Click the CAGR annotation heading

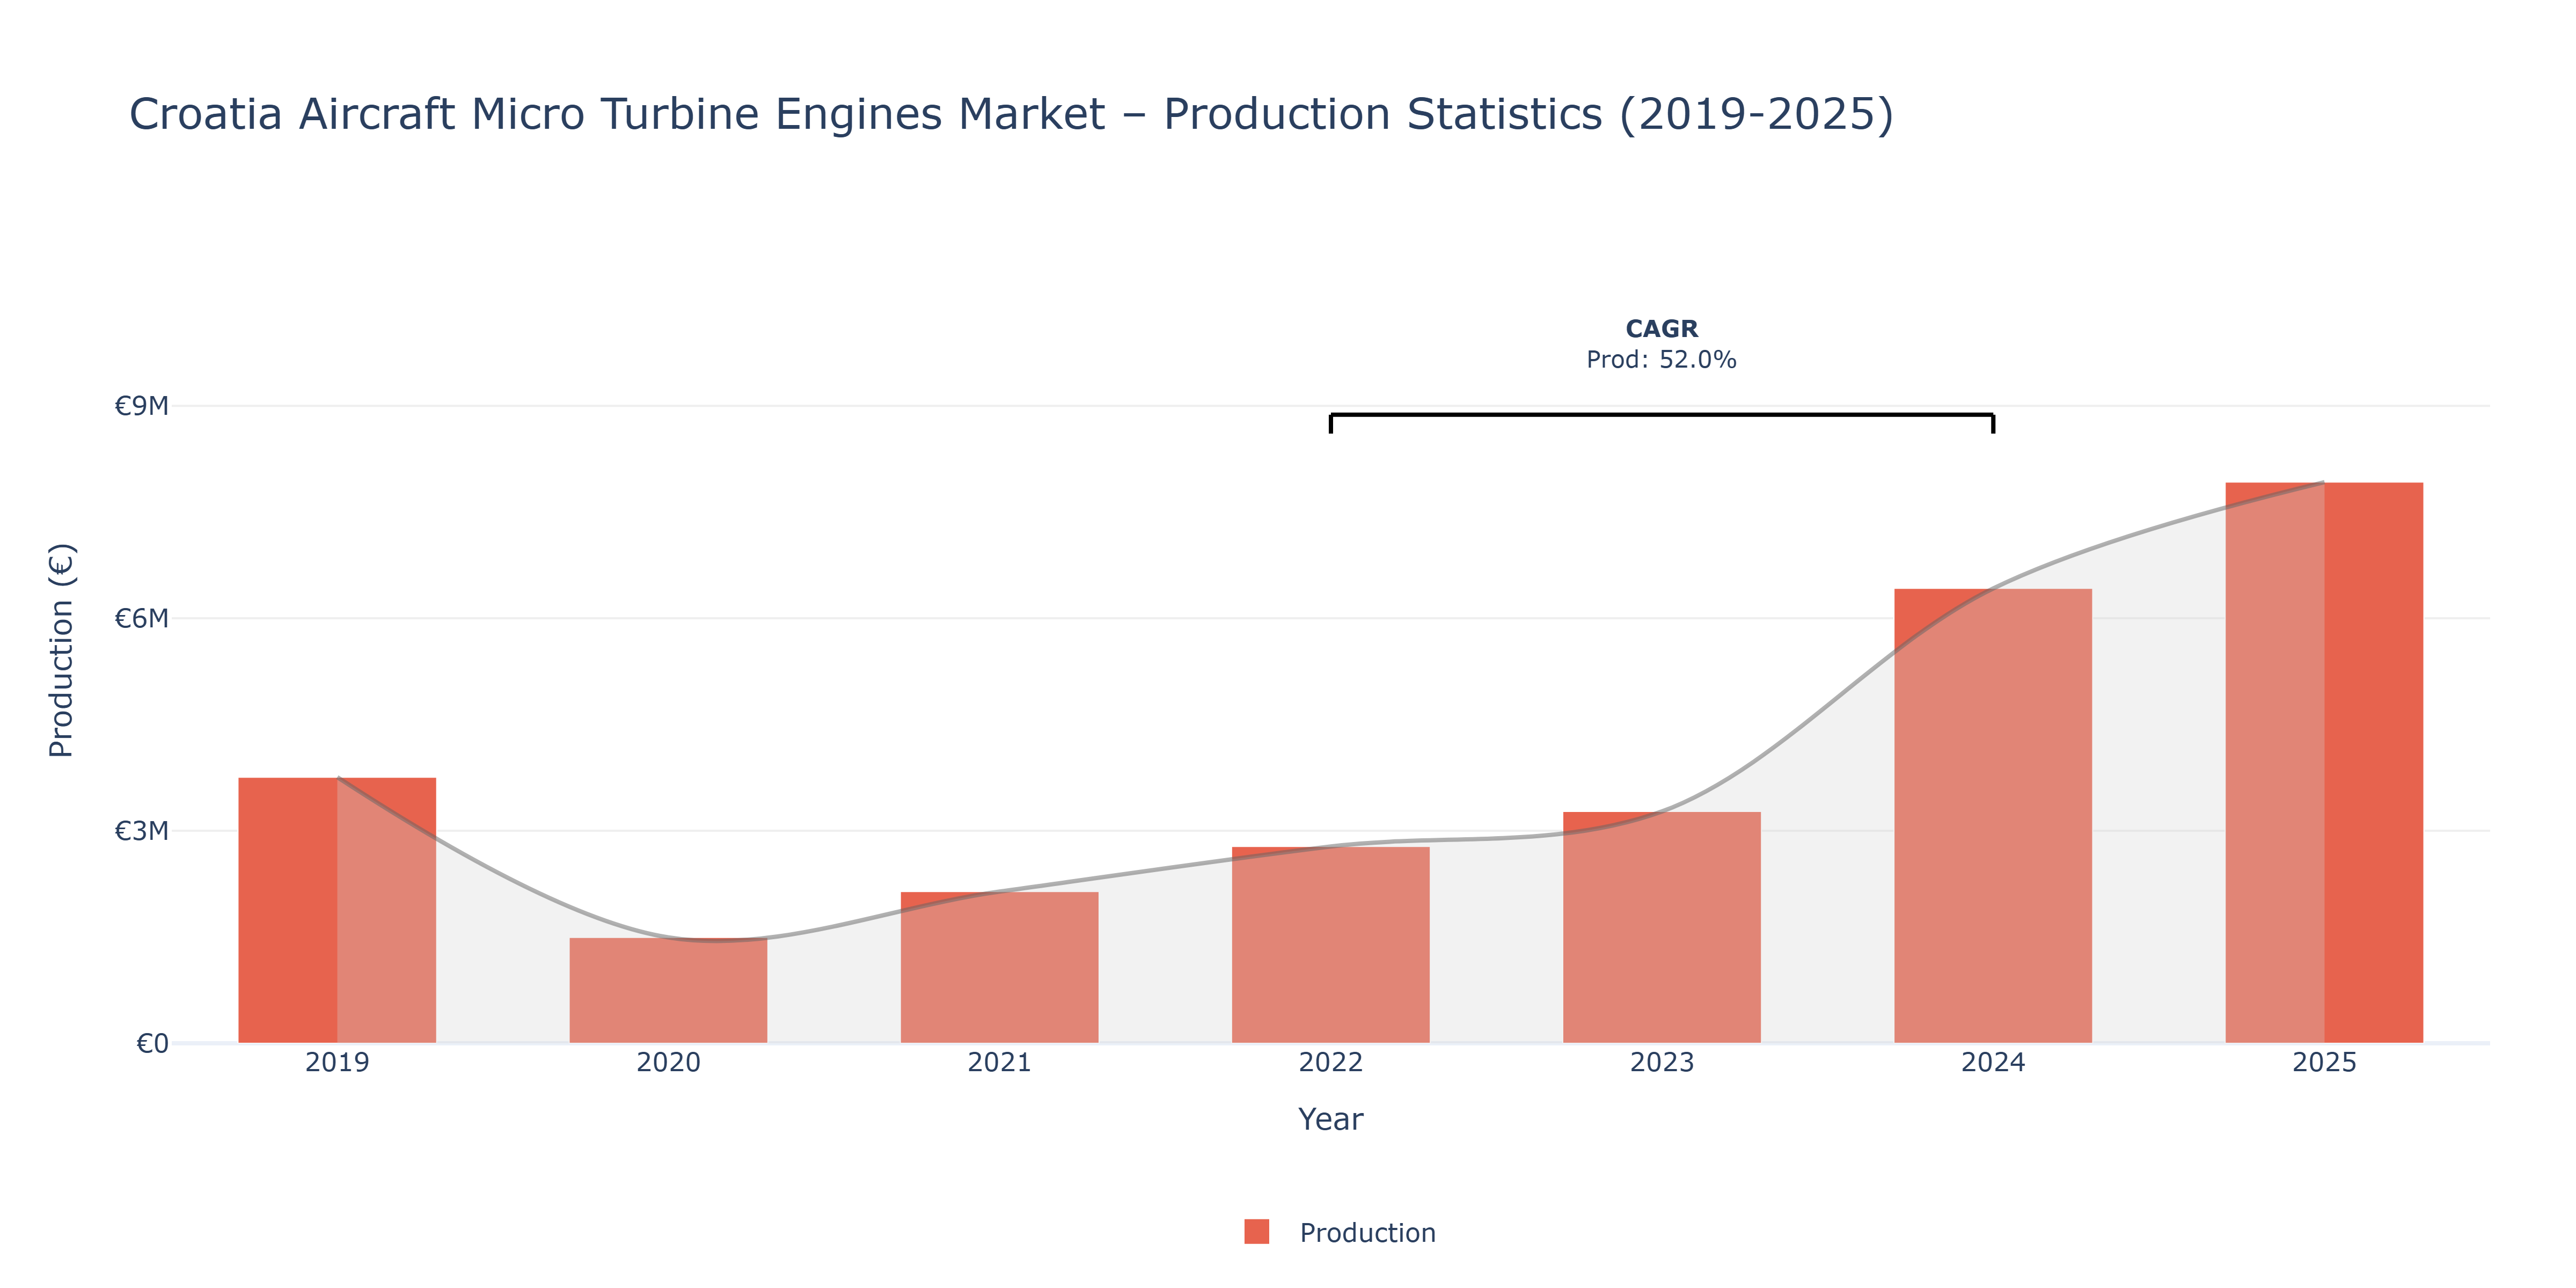(x=1661, y=329)
